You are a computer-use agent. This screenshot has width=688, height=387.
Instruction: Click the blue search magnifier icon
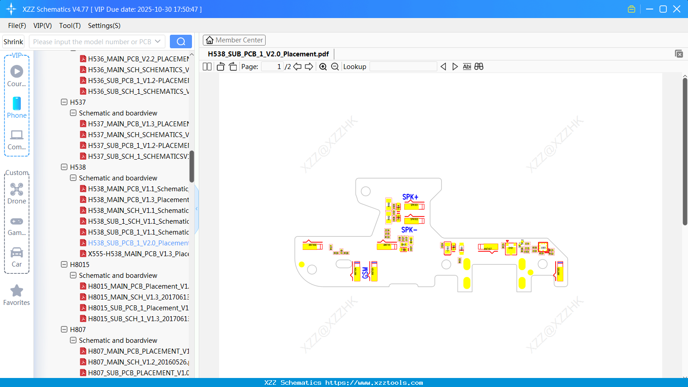(x=180, y=41)
